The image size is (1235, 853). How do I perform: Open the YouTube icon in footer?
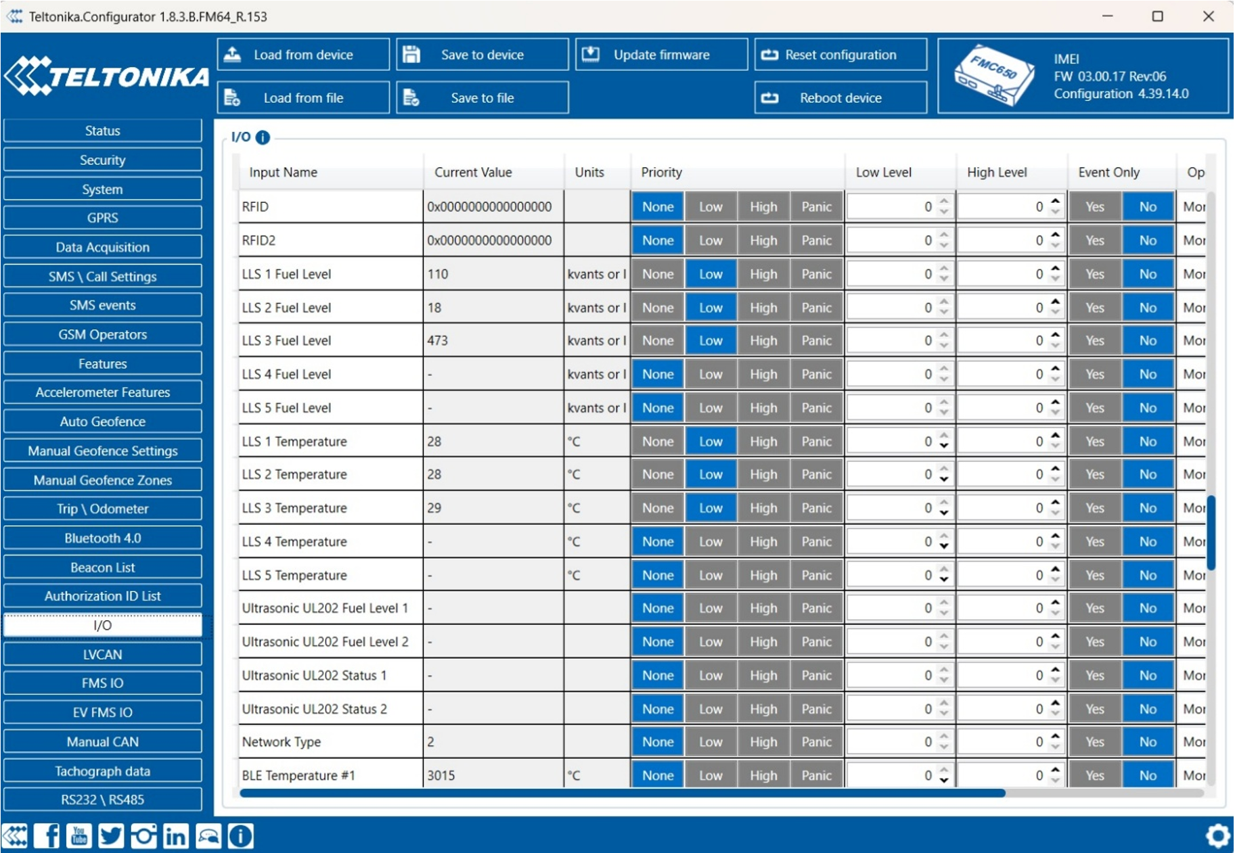[x=79, y=836]
